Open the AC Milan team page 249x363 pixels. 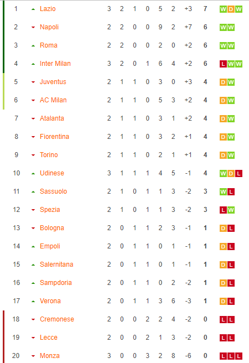[x=53, y=100]
